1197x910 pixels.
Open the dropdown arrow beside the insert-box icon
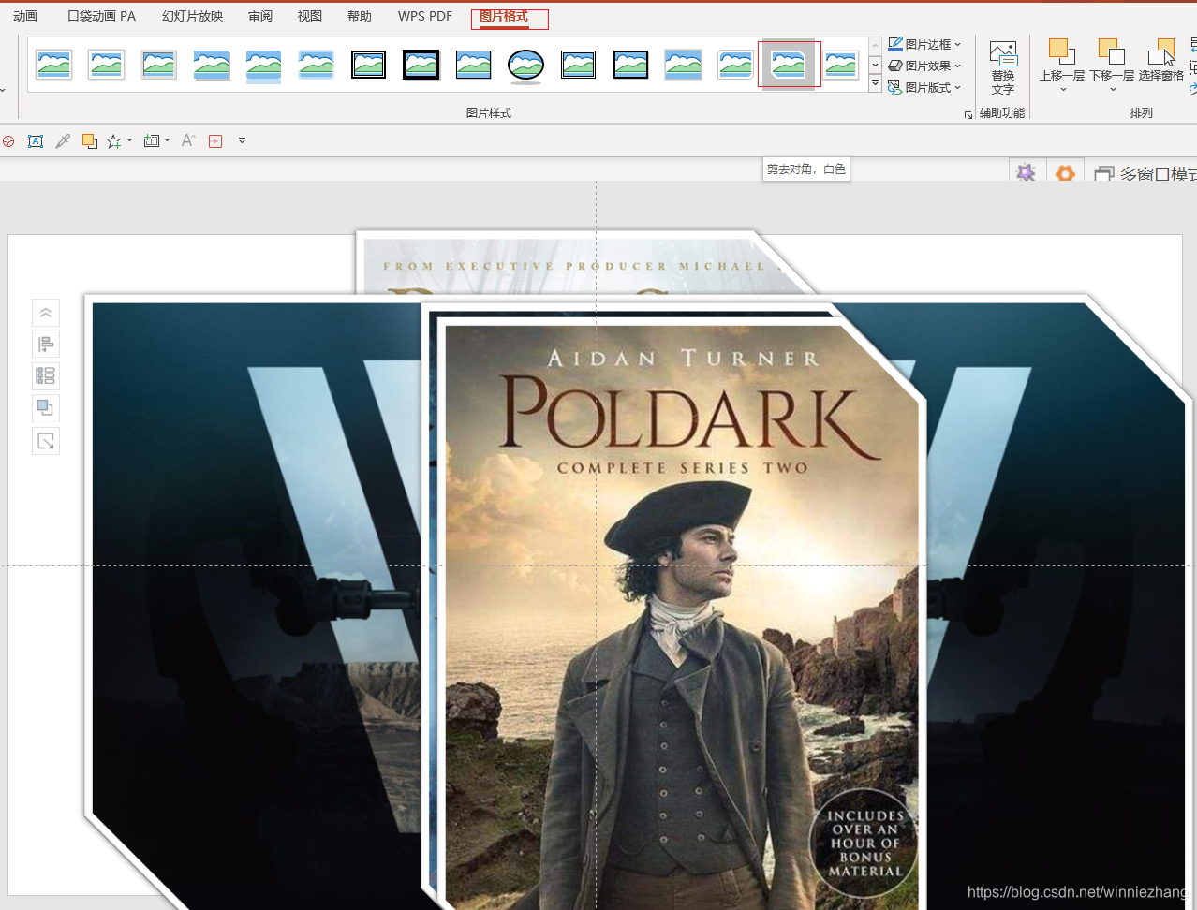(x=167, y=140)
